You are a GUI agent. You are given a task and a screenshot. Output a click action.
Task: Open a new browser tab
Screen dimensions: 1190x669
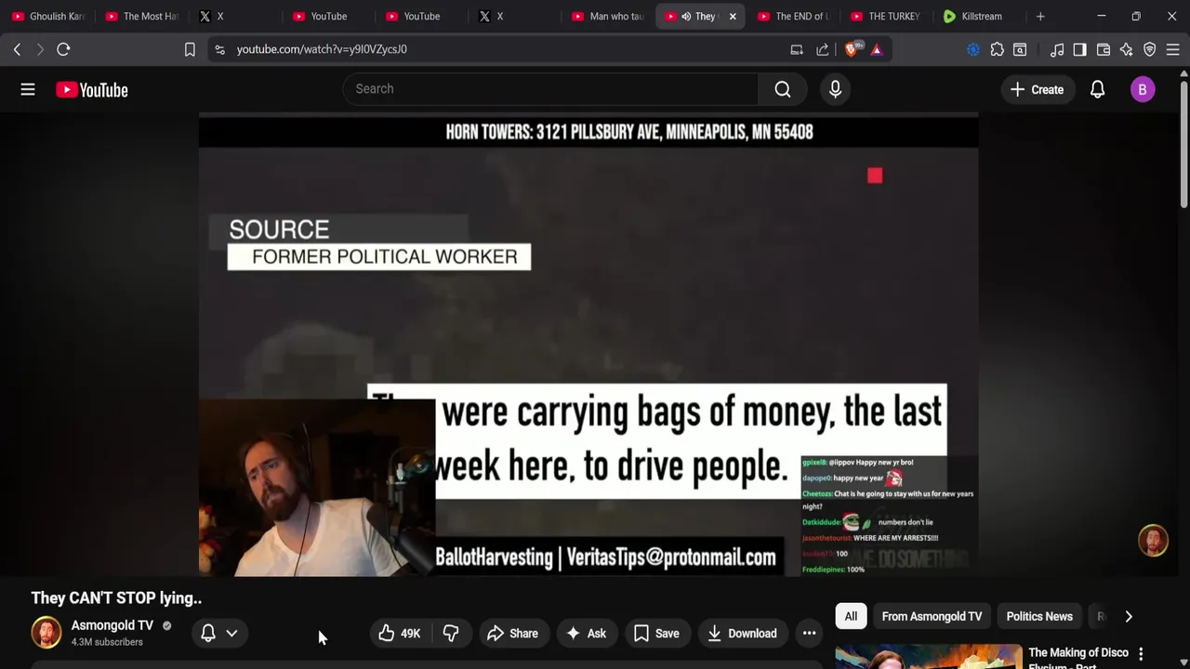coord(1040,16)
